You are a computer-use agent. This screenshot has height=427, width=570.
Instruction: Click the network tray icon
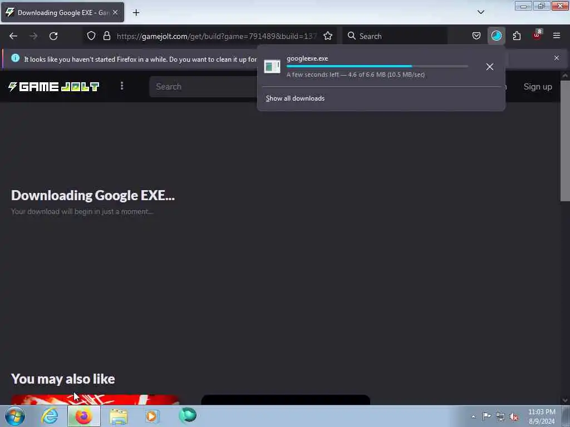point(500,416)
